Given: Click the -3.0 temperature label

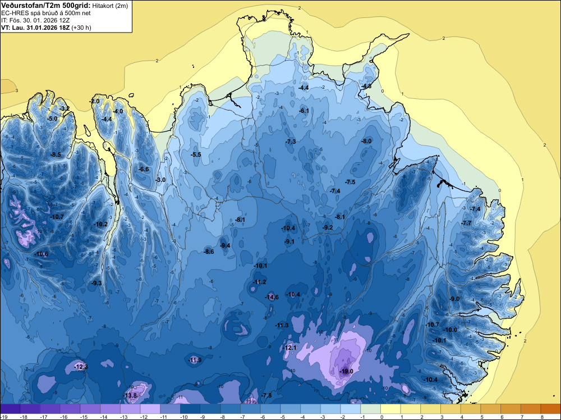Looking at the screenshot, I should pos(160,180).
